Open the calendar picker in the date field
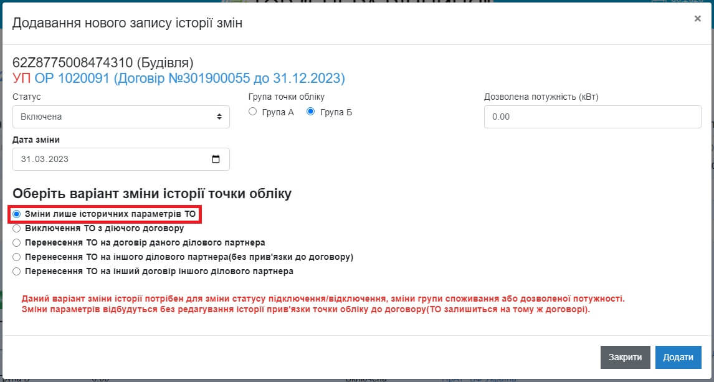The image size is (714, 382). tap(216, 159)
